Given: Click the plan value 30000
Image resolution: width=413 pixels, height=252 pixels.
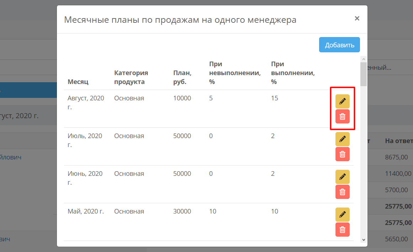Looking at the screenshot, I should coord(182,211).
